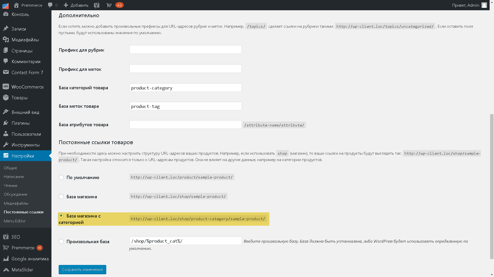
Task: Select the База магазина radio button
Action: click(61, 196)
